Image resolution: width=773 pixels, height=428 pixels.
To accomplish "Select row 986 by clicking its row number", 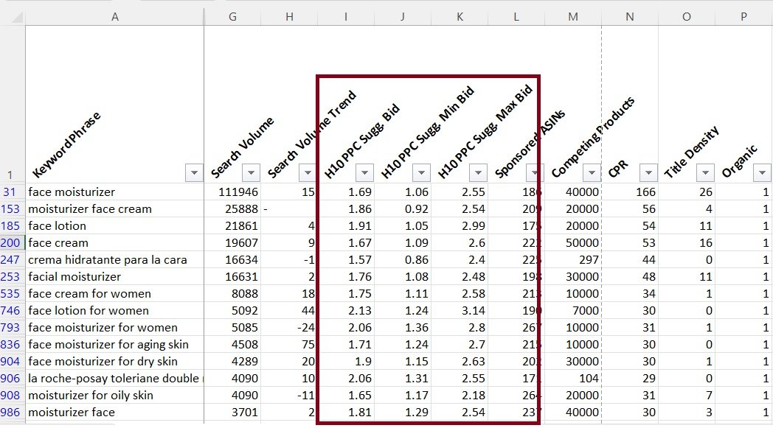I will tap(12, 413).
